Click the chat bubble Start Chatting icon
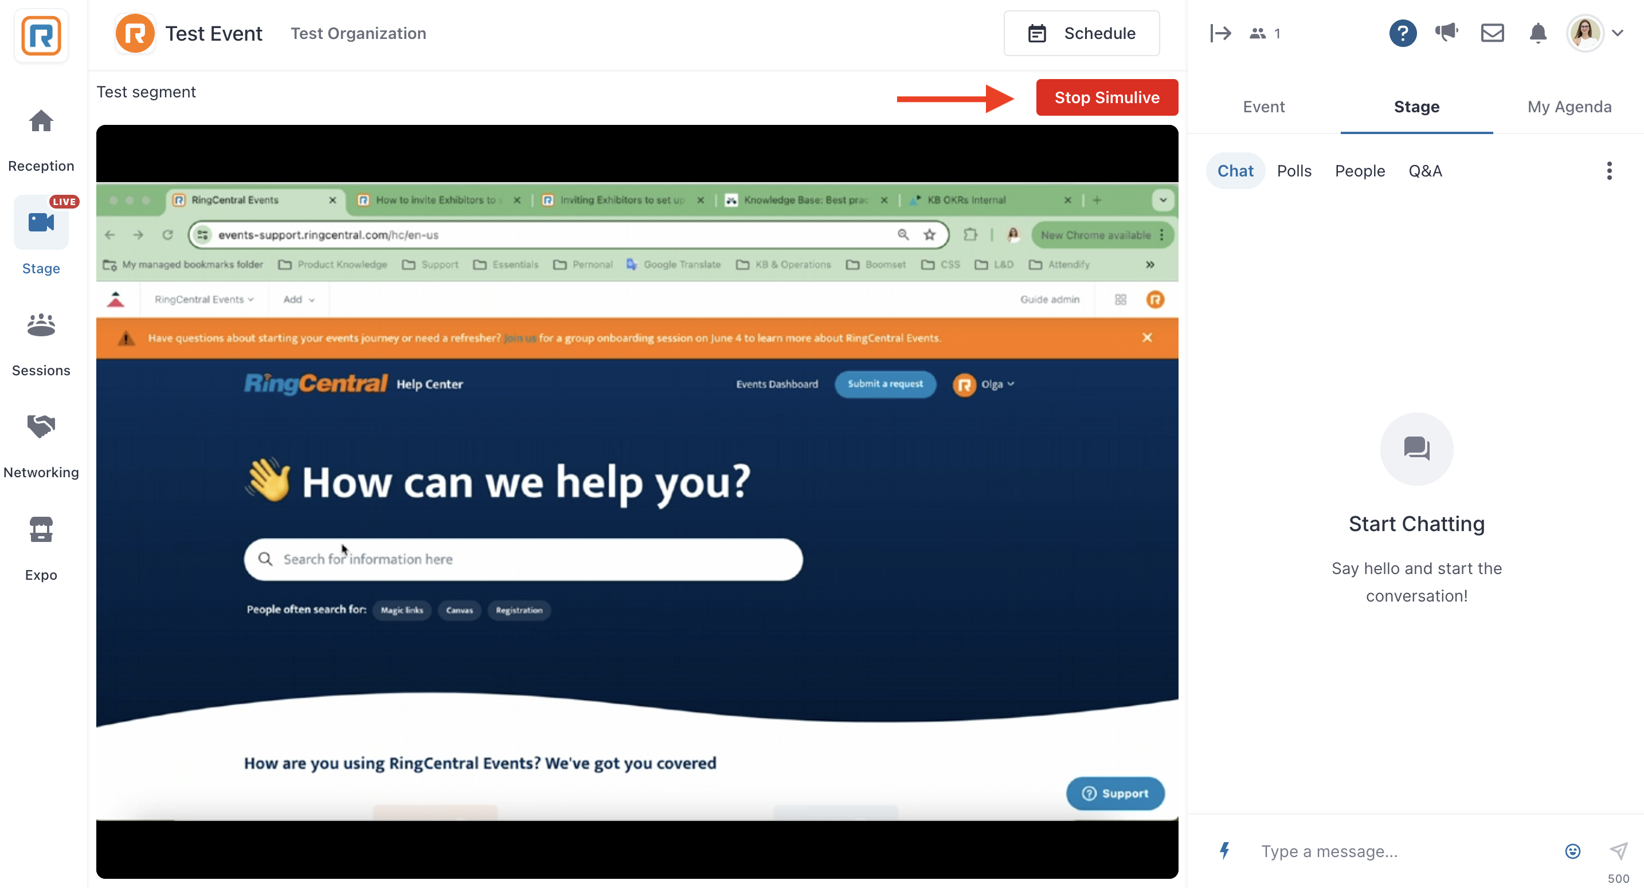 click(1416, 449)
